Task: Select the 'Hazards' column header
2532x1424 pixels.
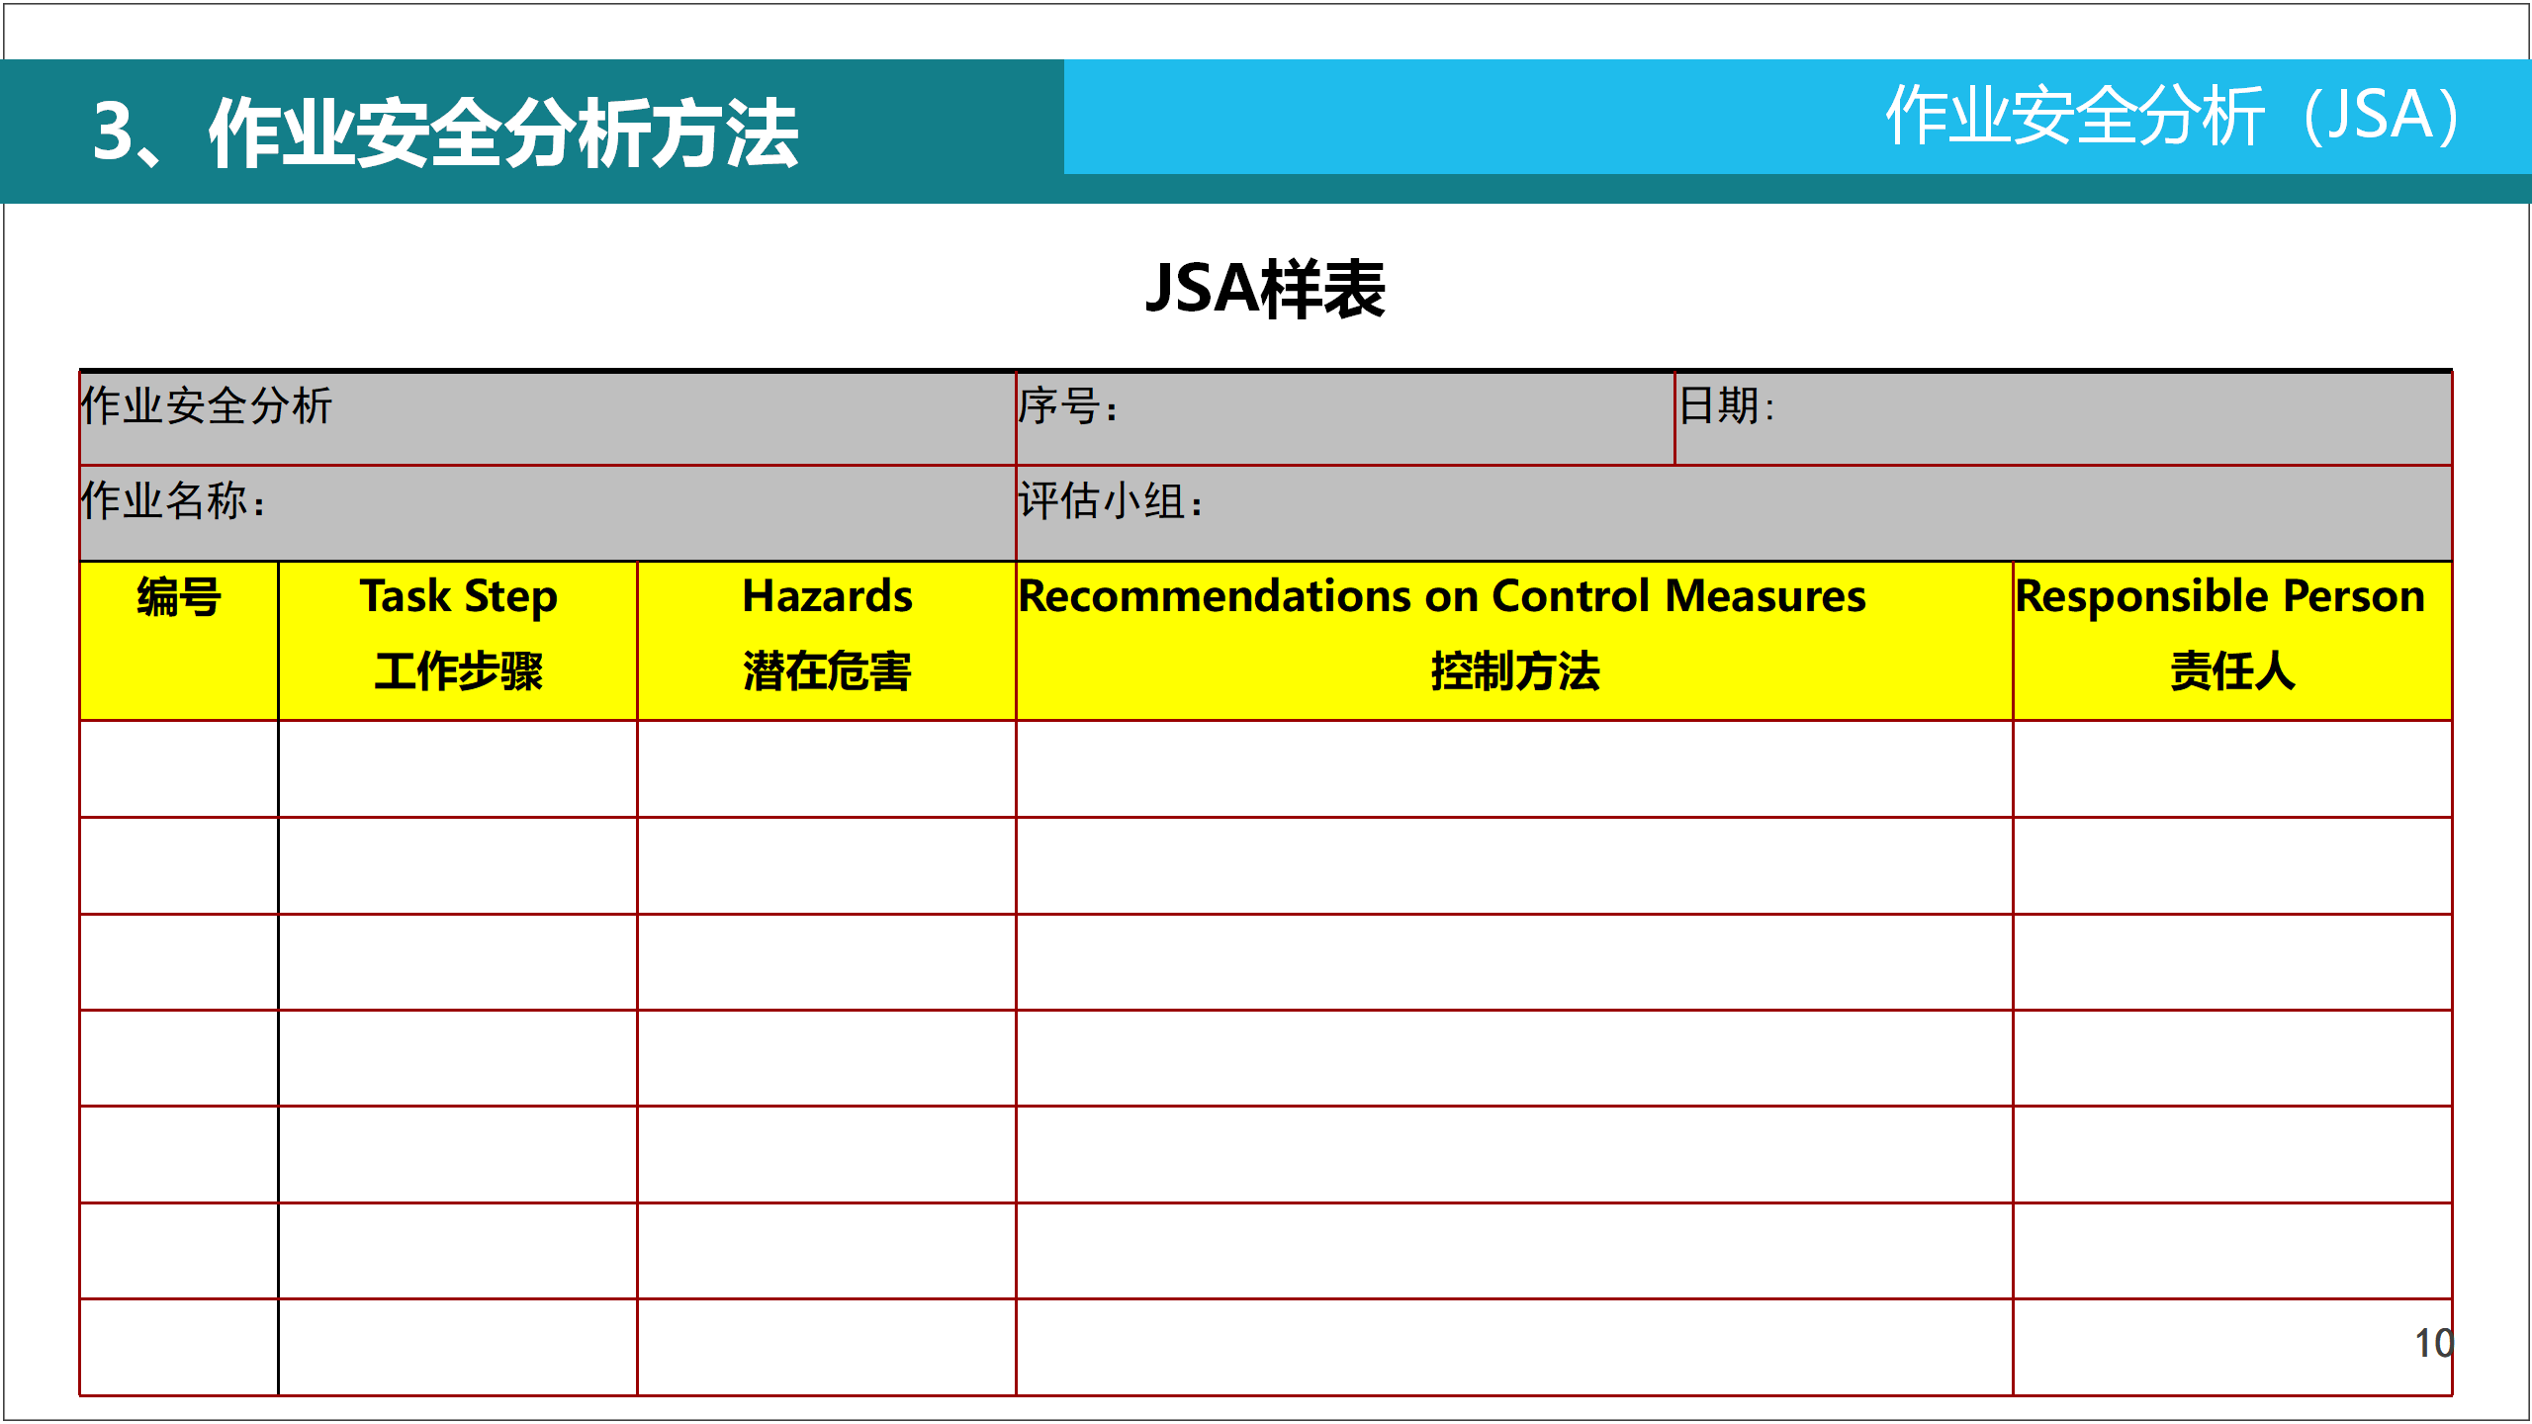Action: (x=827, y=641)
